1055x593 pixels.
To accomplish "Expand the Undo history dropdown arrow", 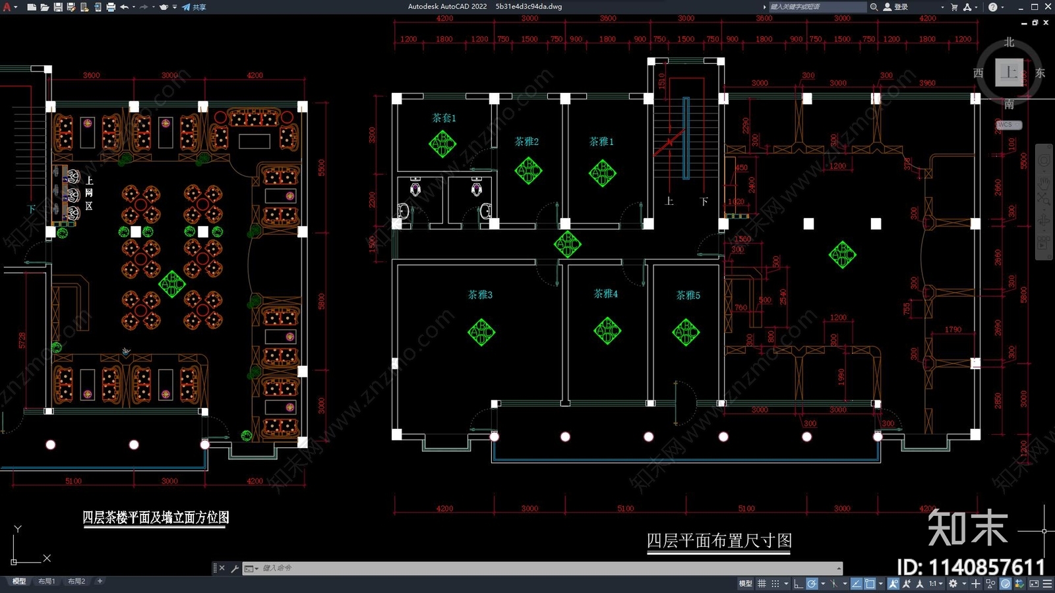I will tap(134, 7).
